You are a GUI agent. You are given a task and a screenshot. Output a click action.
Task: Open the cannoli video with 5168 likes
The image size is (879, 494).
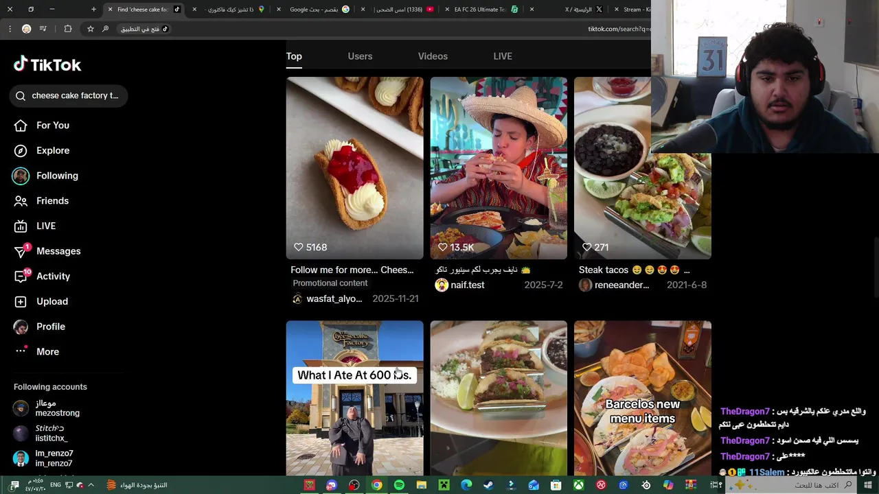click(354, 168)
